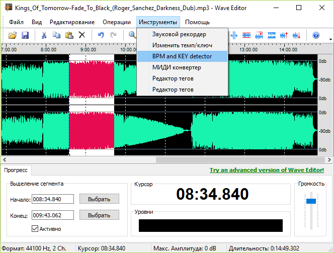Screen dimensions: 334x253
Task: Open the Редактирование menu
Action: point(72,22)
